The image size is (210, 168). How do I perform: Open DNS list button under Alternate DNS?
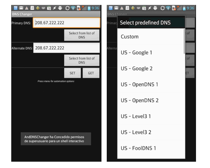pyautogui.click(x=82, y=60)
